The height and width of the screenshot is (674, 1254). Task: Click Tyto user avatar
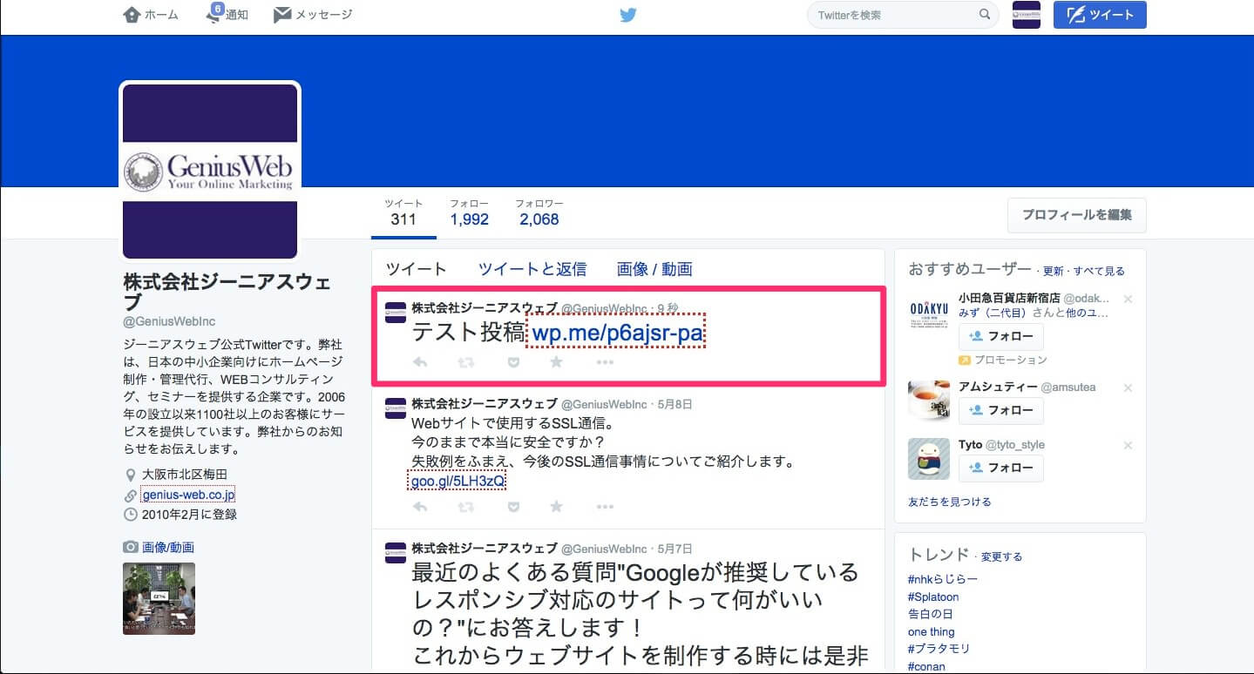click(929, 459)
